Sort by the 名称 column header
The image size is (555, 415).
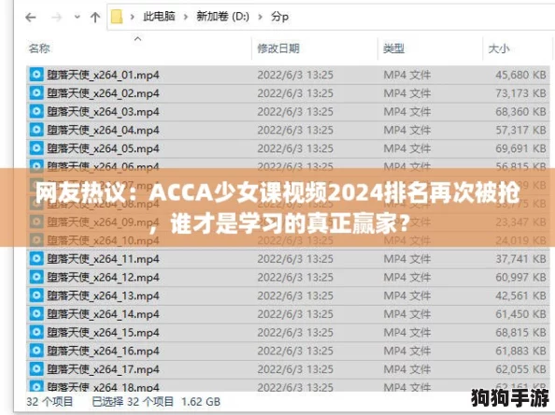tap(39, 49)
